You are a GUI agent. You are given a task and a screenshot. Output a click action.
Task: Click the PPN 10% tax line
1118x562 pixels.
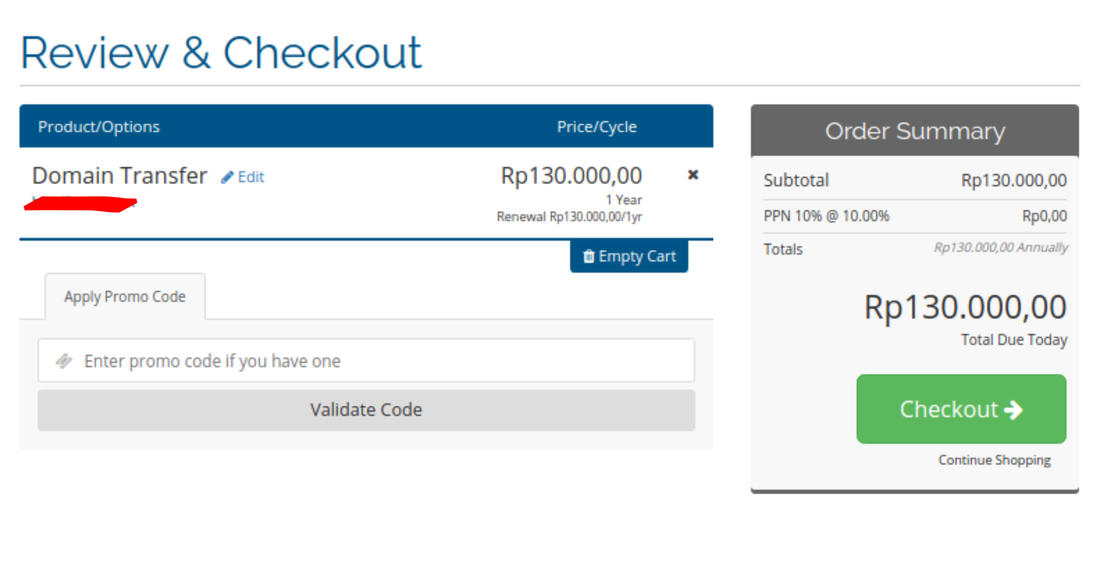tap(915, 216)
